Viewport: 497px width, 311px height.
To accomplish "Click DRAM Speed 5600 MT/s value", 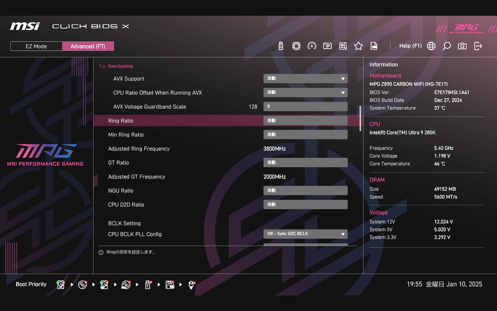I will click(x=446, y=197).
